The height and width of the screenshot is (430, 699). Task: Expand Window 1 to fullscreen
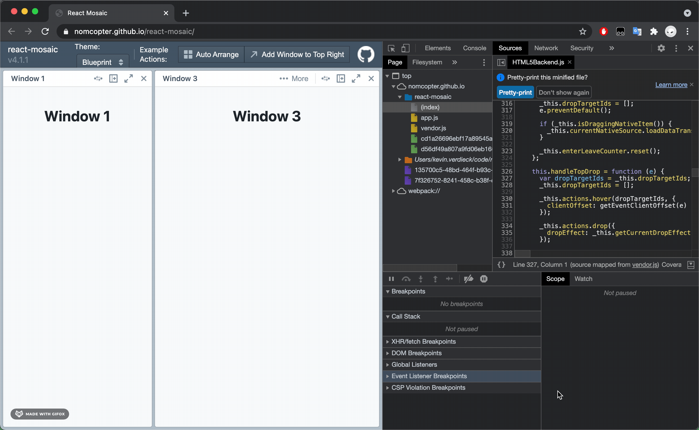point(129,78)
